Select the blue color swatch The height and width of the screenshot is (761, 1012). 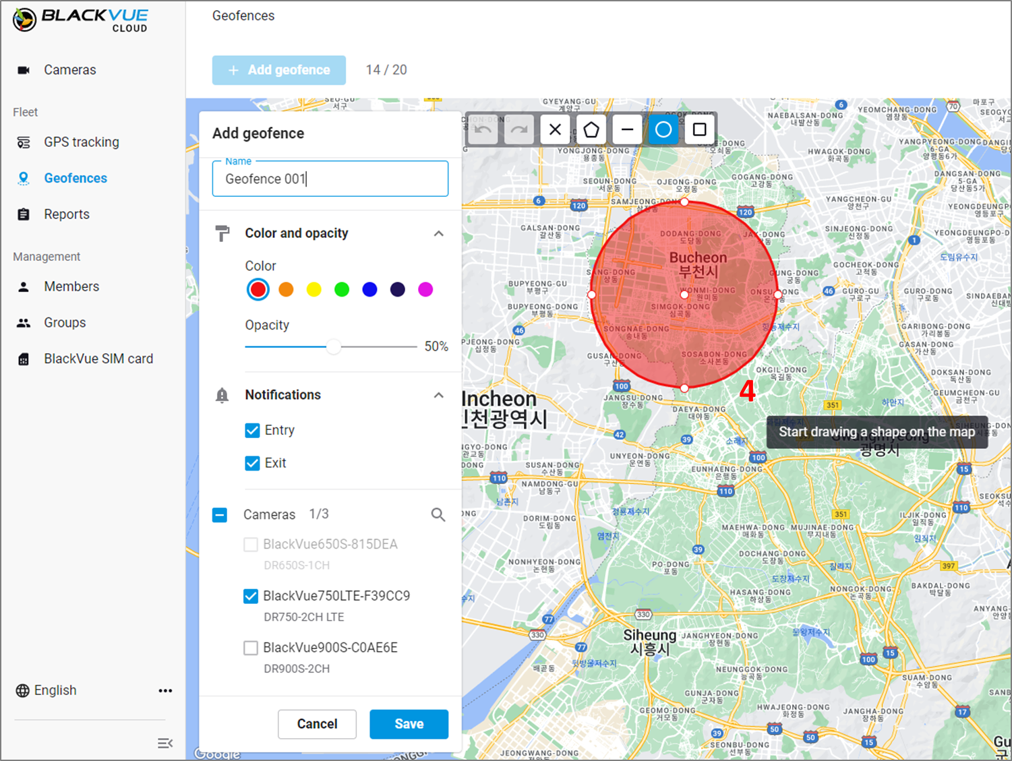click(369, 289)
